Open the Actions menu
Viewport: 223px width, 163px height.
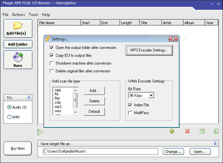coord(19,15)
